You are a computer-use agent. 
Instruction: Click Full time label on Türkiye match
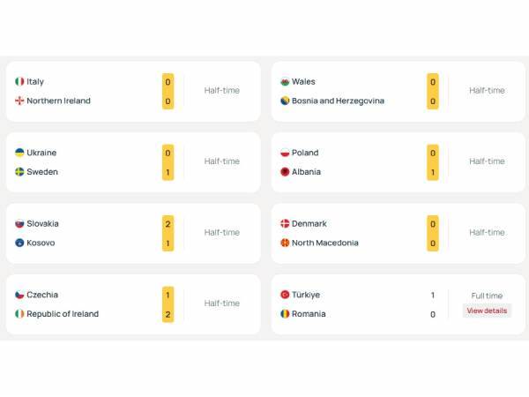click(x=487, y=296)
